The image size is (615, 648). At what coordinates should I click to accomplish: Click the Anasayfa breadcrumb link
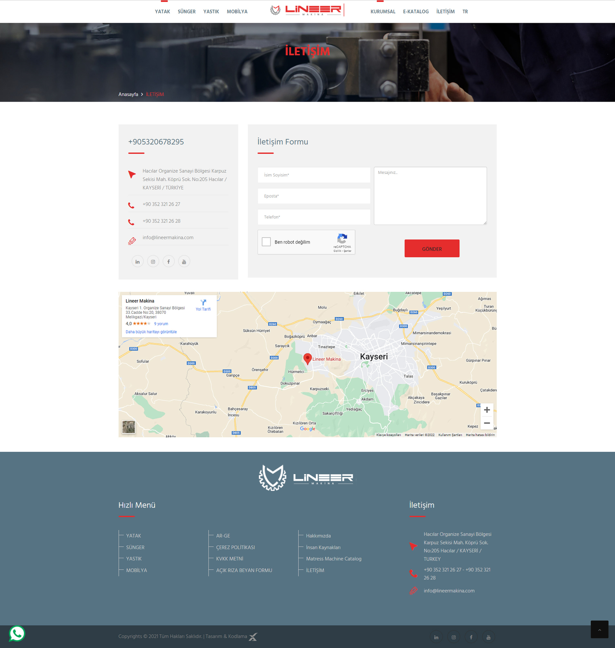tap(128, 94)
